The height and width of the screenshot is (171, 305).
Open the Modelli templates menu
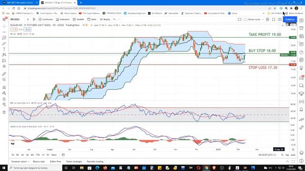[x=78, y=19]
